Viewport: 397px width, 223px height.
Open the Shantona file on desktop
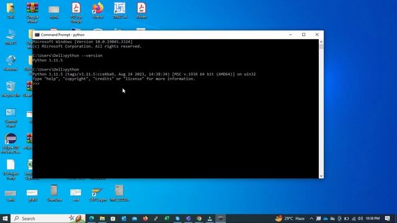point(54,193)
